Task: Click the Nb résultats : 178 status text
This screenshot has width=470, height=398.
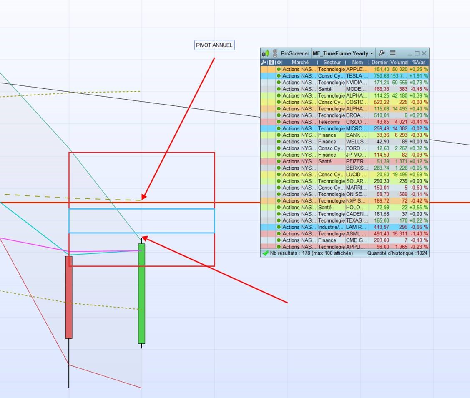Action: 312,253
